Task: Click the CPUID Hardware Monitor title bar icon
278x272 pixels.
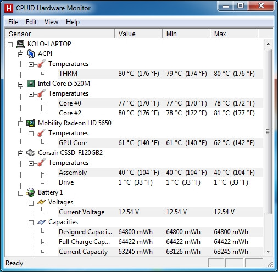Action: click(x=9, y=8)
